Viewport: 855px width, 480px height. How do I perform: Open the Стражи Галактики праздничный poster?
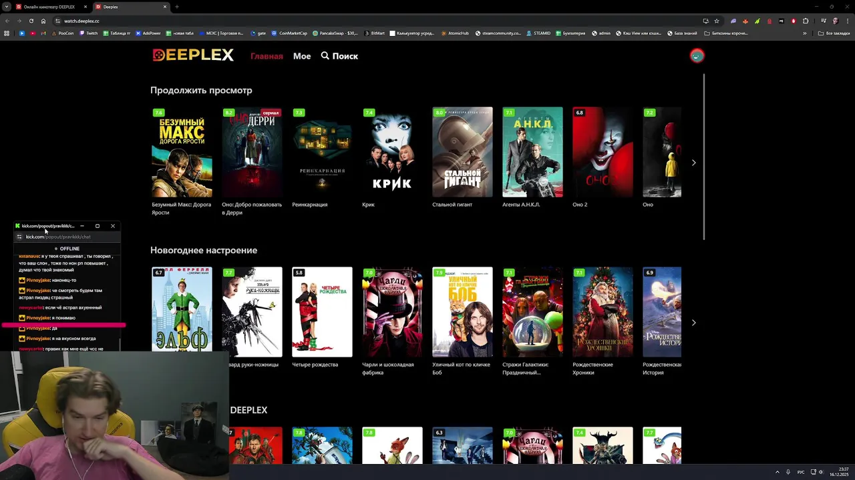coord(532,312)
